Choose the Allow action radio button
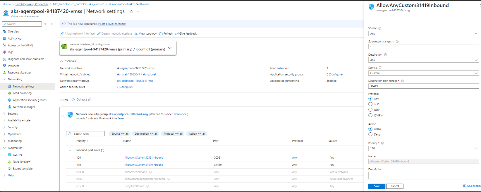The width and height of the screenshot is (481, 192). [370, 129]
